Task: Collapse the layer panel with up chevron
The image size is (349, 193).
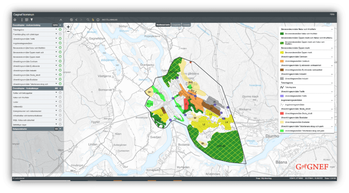Action: [x=61, y=20]
